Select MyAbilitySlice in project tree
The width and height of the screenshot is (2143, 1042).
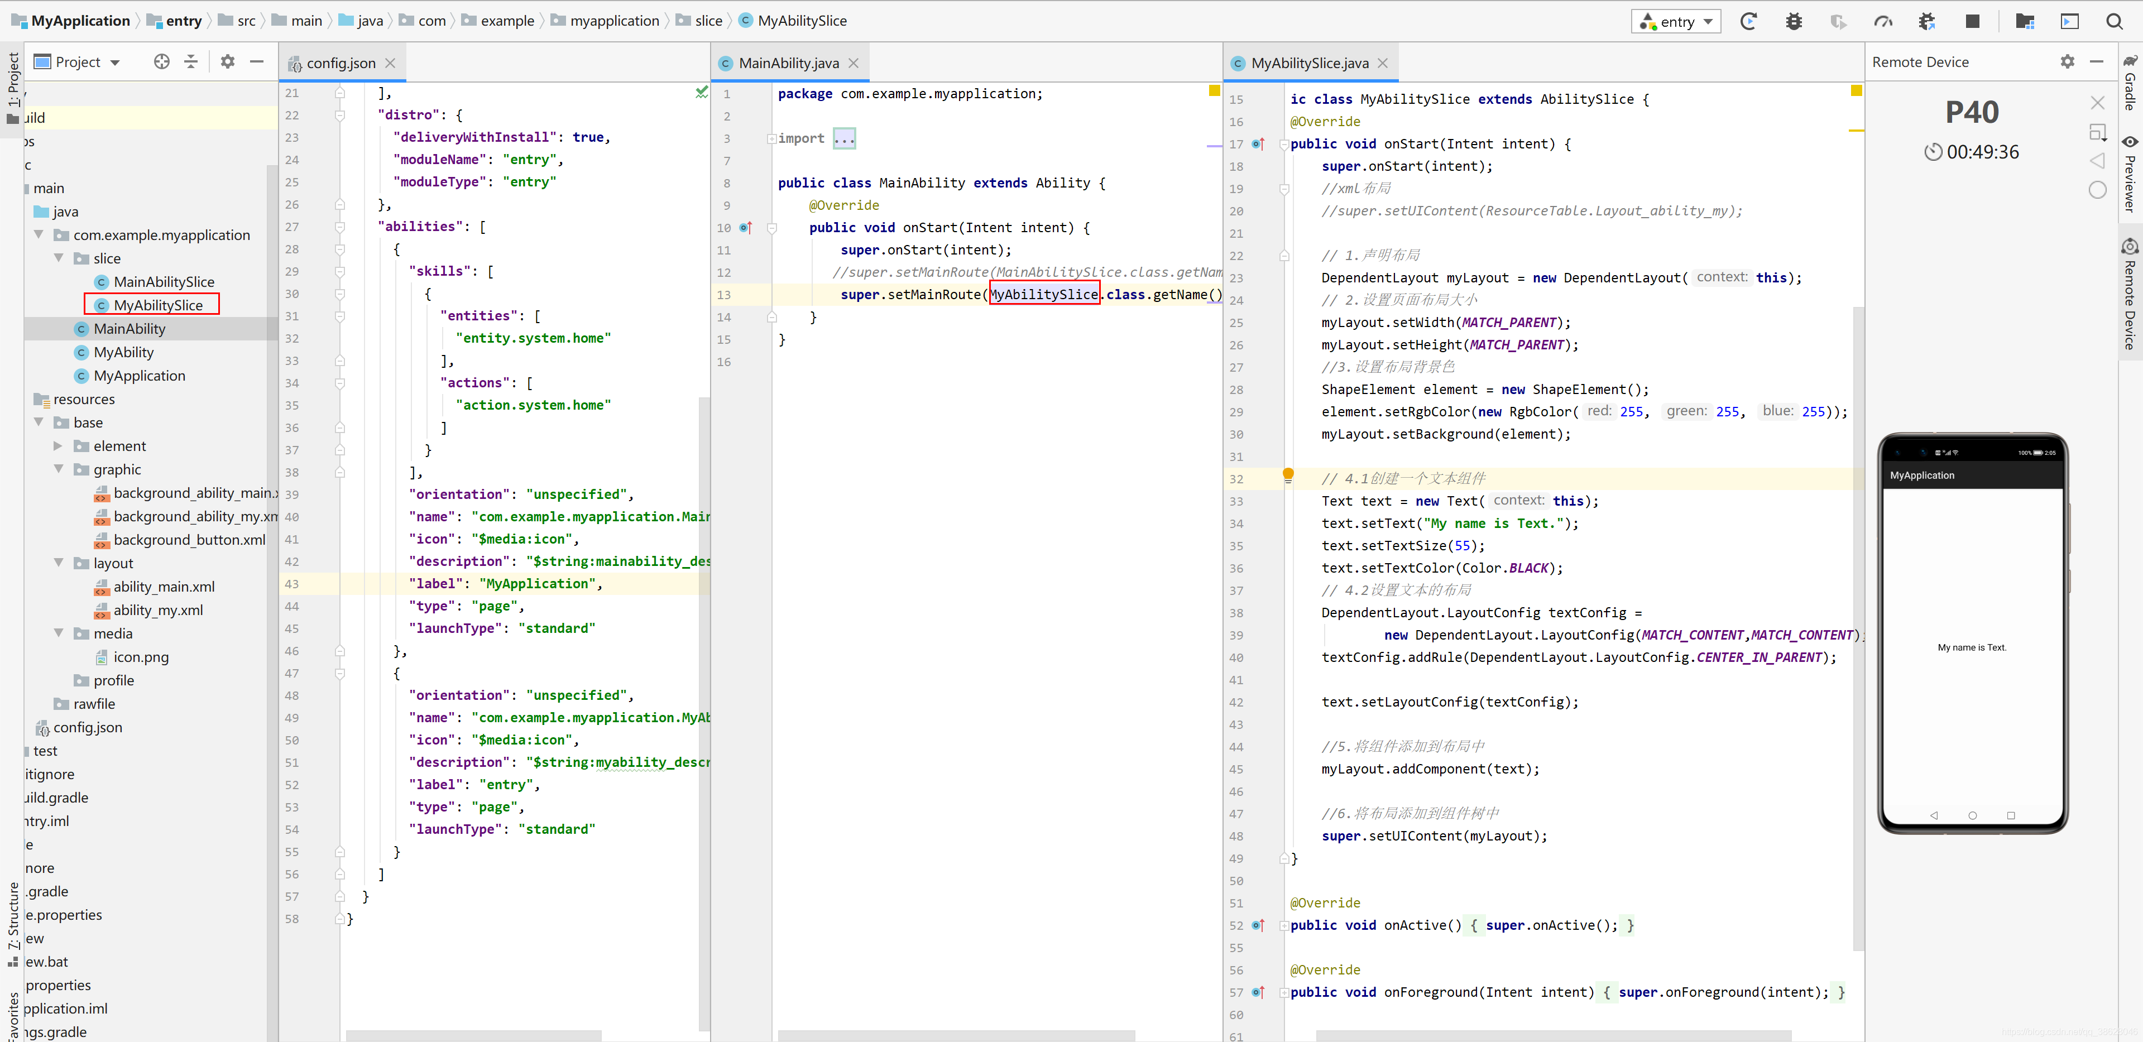pos(158,305)
